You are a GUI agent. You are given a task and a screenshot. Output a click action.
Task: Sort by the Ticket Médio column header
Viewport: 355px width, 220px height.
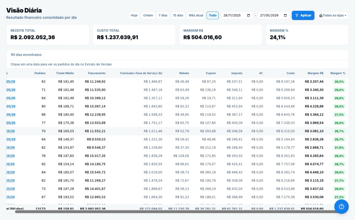pos(65,73)
